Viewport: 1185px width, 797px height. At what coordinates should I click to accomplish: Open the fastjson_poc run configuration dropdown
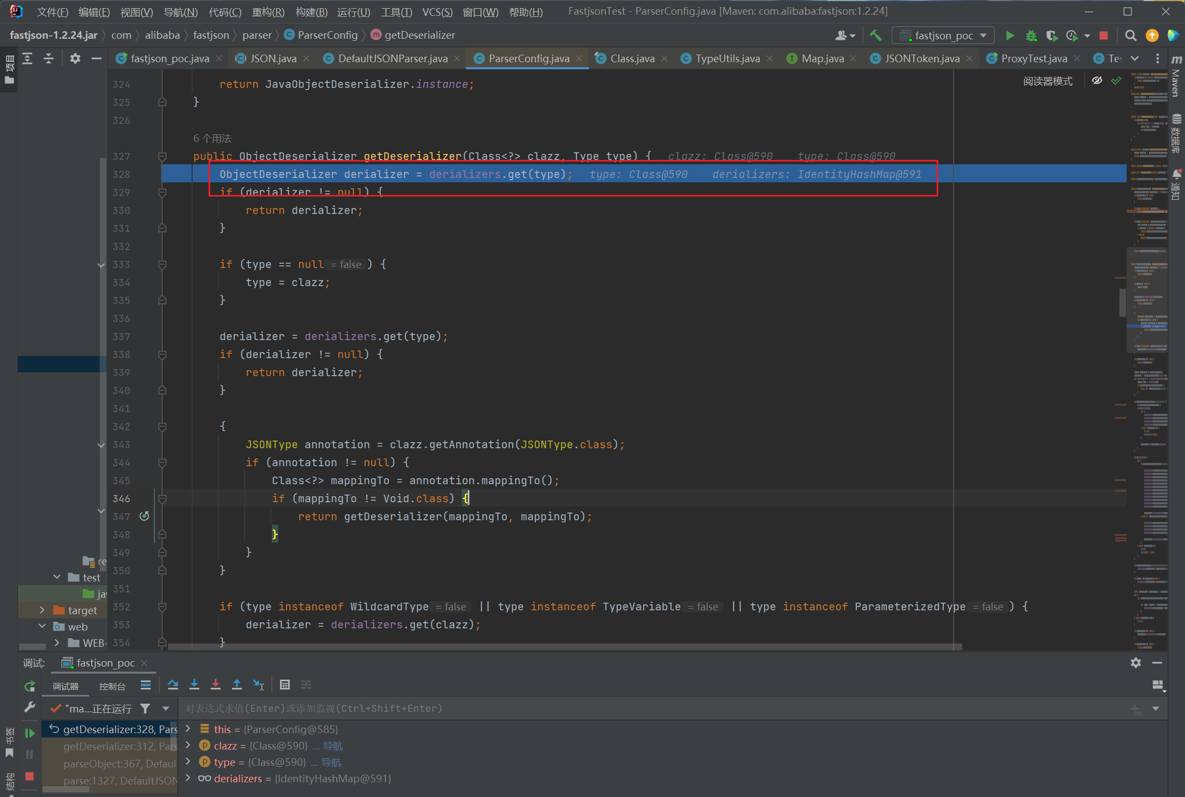943,35
